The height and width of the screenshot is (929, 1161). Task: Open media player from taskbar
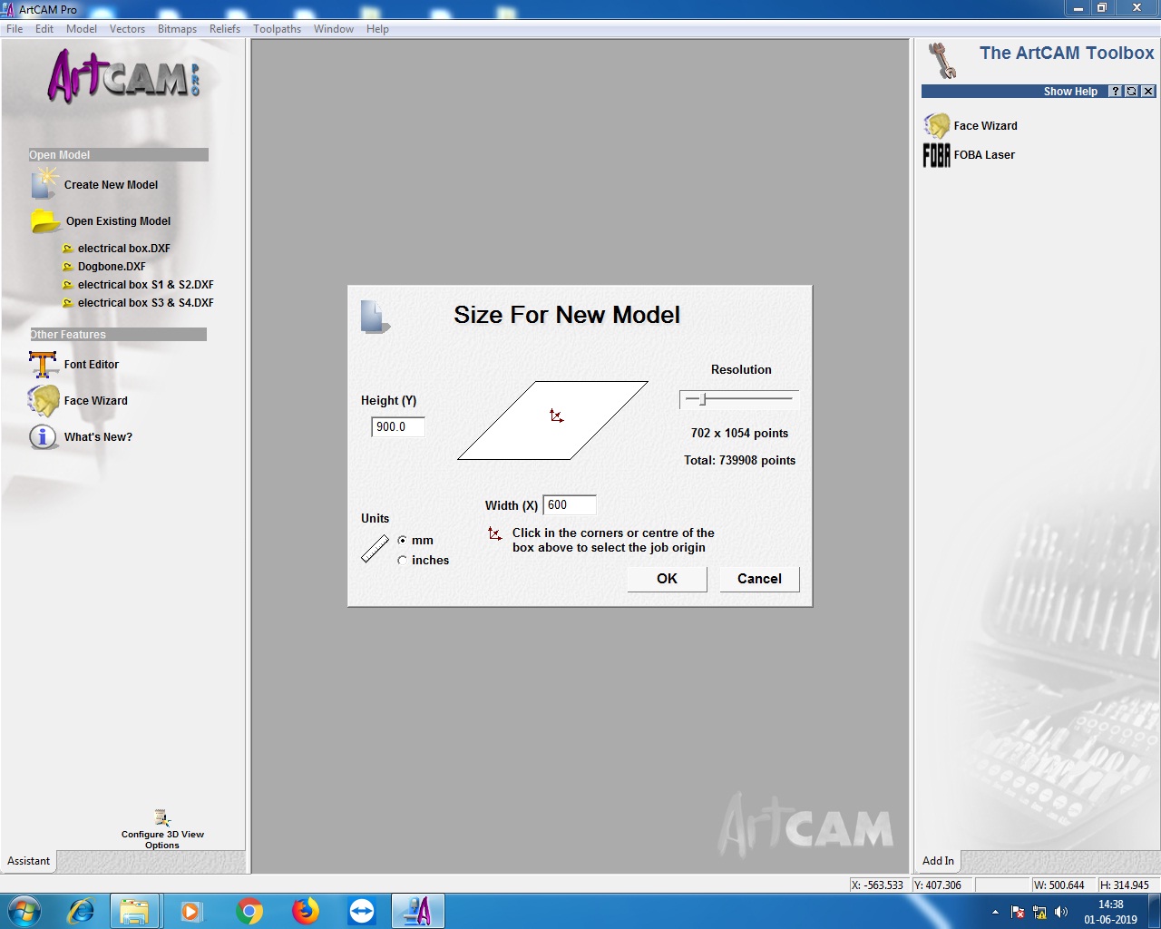tap(191, 911)
